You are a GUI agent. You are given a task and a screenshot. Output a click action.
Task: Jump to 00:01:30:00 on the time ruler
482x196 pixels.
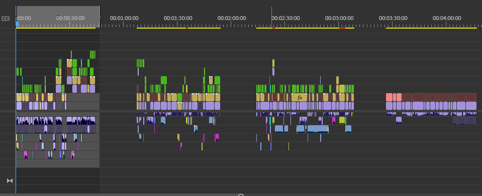coord(178,18)
